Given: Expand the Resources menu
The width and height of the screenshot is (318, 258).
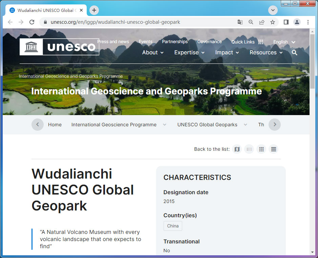Looking at the screenshot, I should [266, 53].
